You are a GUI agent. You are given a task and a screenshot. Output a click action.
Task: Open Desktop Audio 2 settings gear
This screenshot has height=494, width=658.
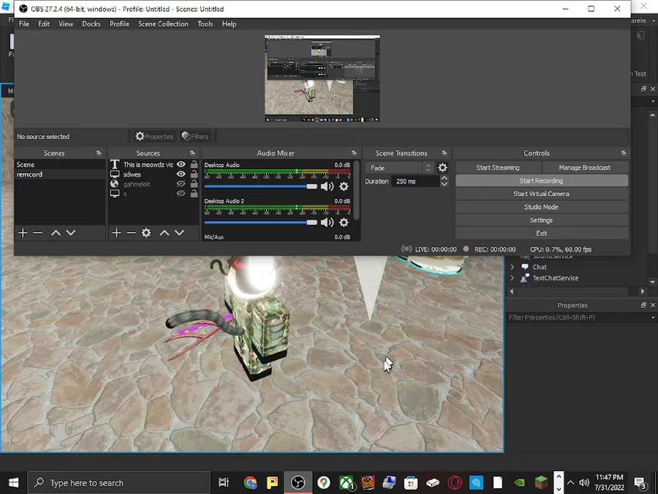344,222
